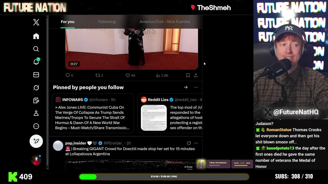The height and width of the screenshot is (184, 328).
Task: Click the feed scrollbar
Action: 47,92
